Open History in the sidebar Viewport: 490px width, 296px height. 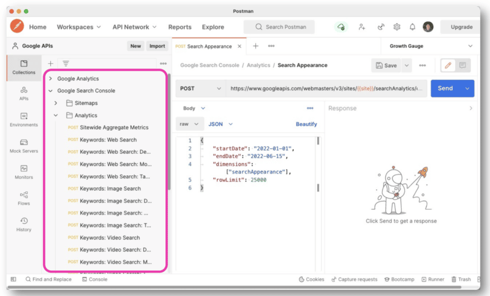pos(24,224)
